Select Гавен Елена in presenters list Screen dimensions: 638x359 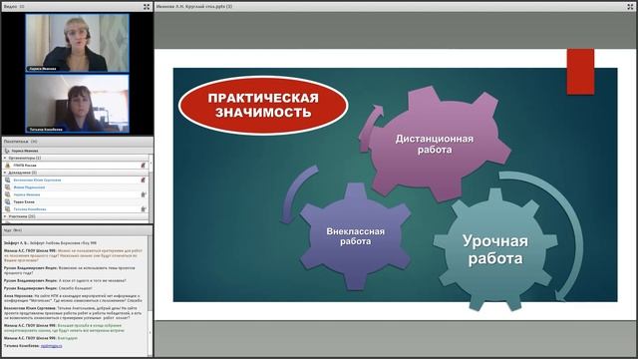[24, 201]
